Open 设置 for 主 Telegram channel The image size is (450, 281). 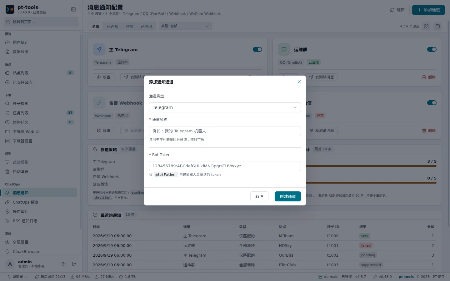click(x=103, y=77)
